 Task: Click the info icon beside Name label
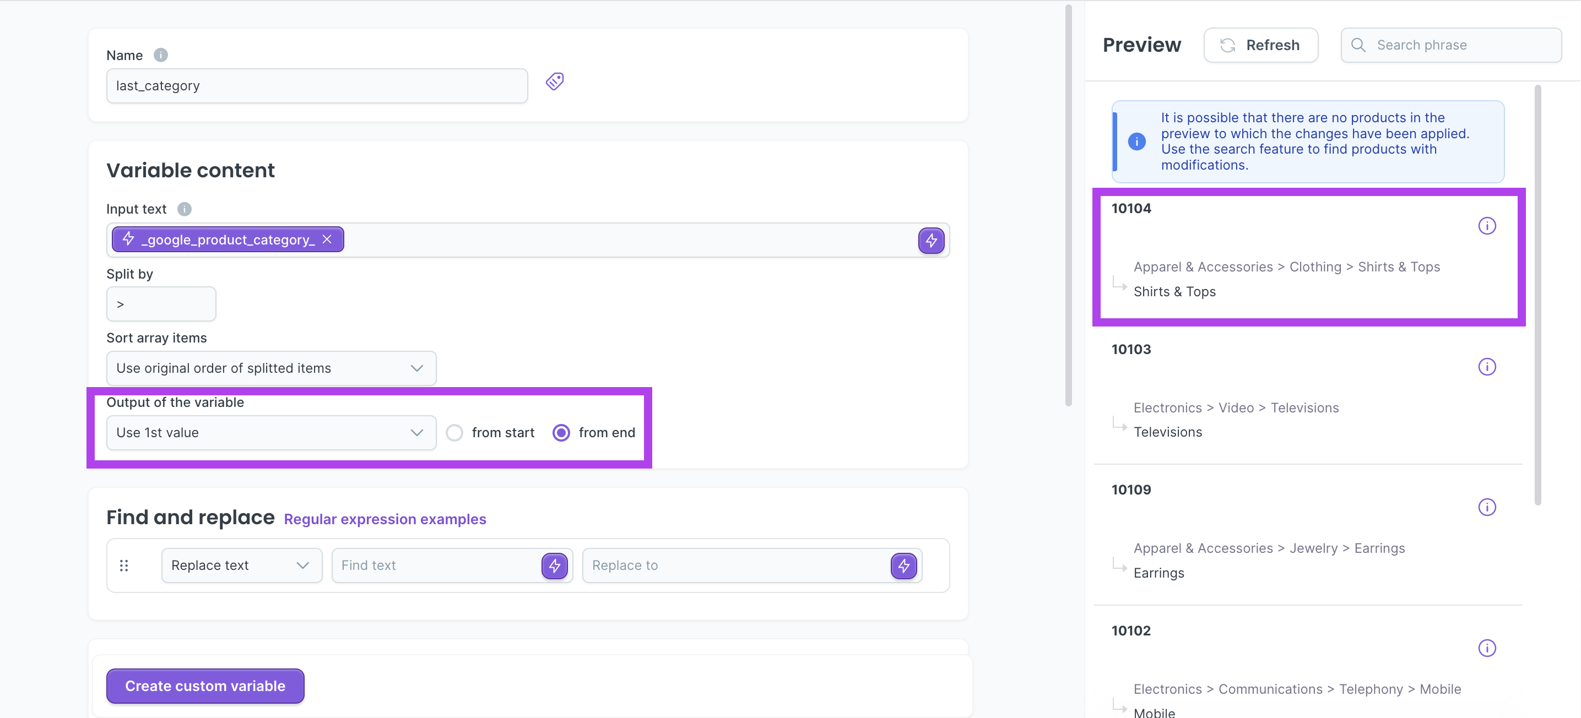[160, 55]
